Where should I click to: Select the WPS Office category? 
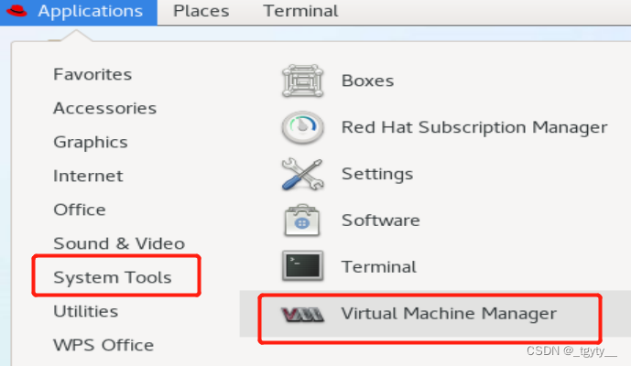pyautogui.click(x=103, y=345)
